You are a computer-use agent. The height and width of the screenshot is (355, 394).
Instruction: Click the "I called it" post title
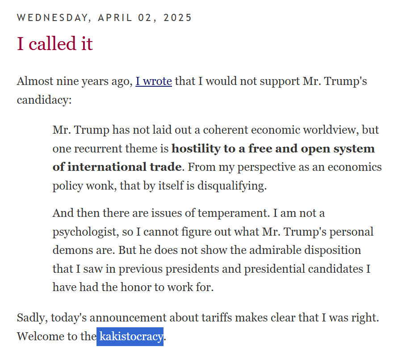[x=55, y=43]
